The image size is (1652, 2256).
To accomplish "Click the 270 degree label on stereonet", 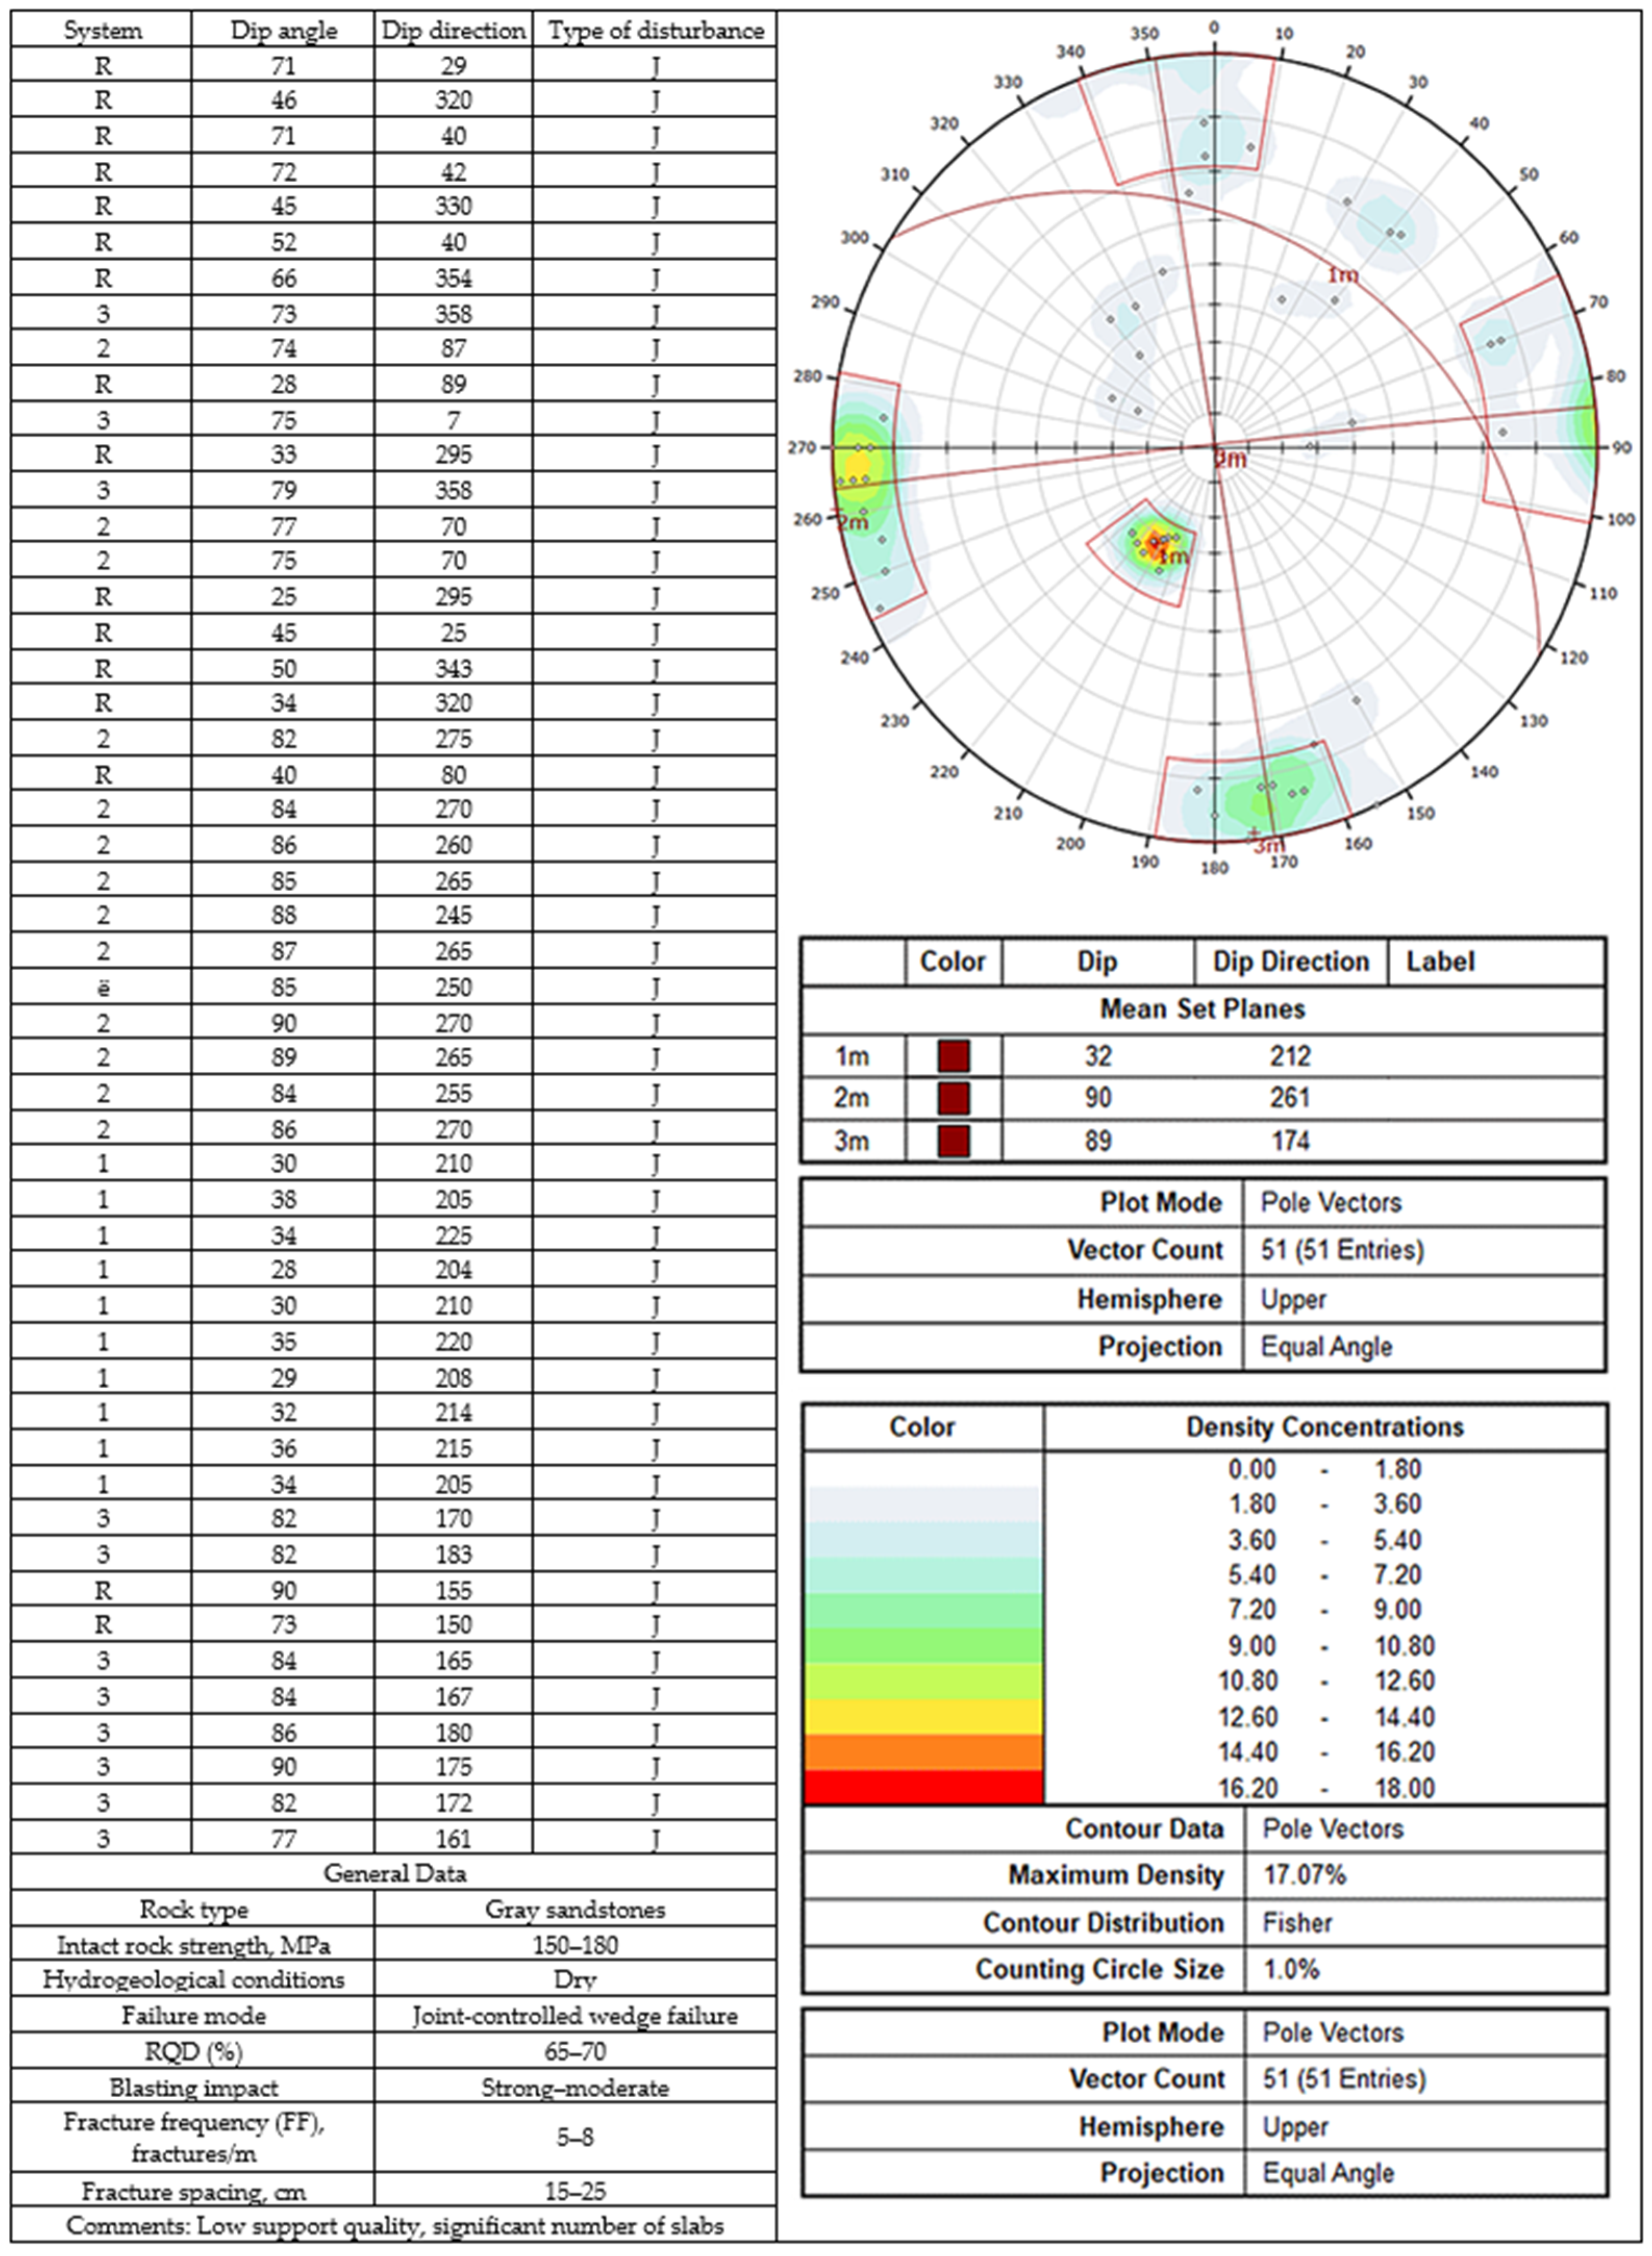I will [x=802, y=448].
